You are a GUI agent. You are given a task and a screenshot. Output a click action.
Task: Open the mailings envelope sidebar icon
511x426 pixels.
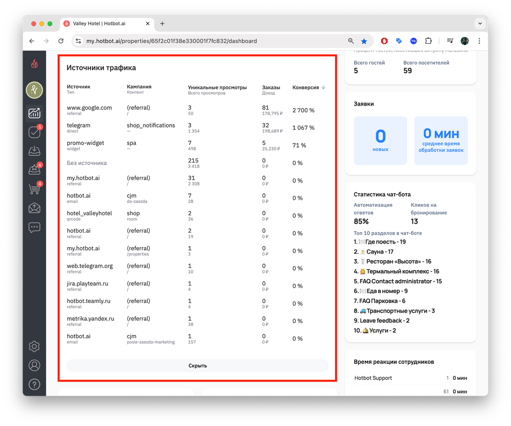click(34, 208)
